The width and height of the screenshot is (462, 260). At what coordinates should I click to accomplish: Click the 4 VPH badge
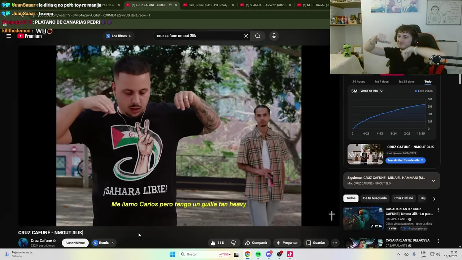(x=392, y=229)
